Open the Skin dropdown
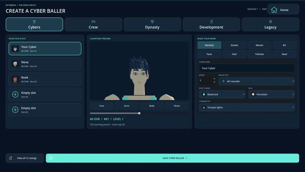This screenshot has width=305, height=172. [271, 94]
